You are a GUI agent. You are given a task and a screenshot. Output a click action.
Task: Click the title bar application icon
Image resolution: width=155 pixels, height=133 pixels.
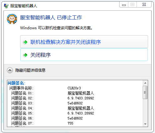pyautogui.click(x=6, y=6)
